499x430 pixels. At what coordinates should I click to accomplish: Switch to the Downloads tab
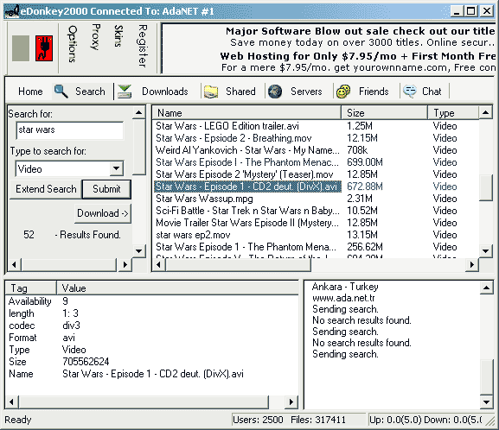(x=165, y=92)
